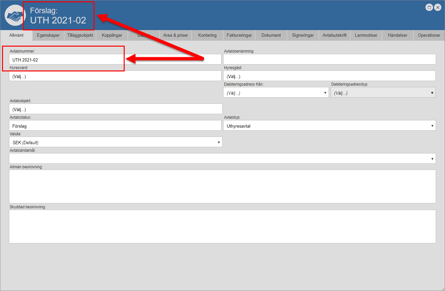445x291 pixels.
Task: Switch to the Egenskaper tab
Action: point(48,35)
